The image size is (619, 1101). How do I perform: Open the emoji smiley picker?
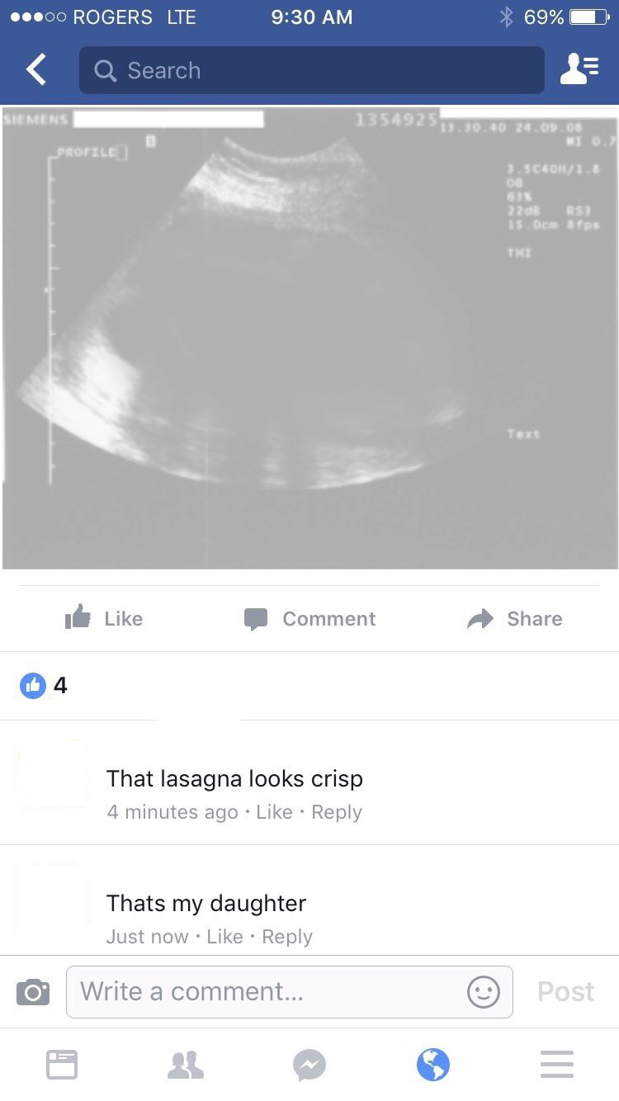coord(484,991)
